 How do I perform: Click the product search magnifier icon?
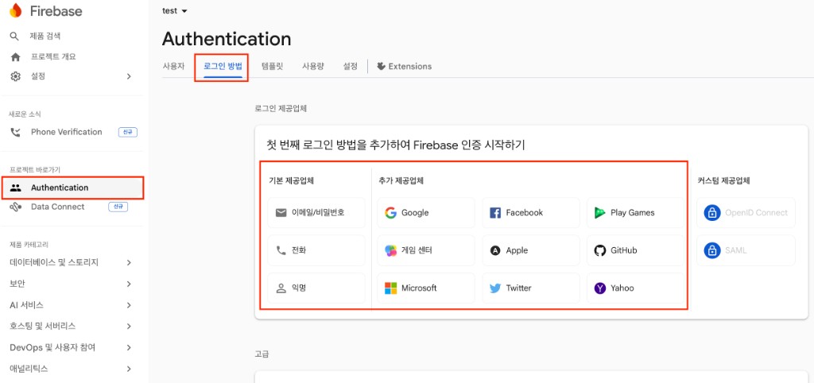(15, 37)
